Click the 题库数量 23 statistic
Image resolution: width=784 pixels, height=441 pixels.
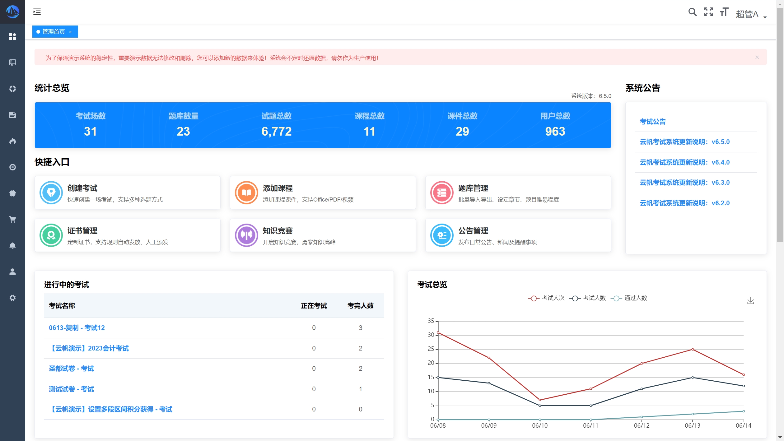[x=183, y=125]
